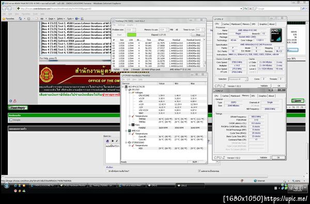Viewport: 310px width, 204px height.
Task: Click the print icon in IE command bar
Action: tap(42, 19)
